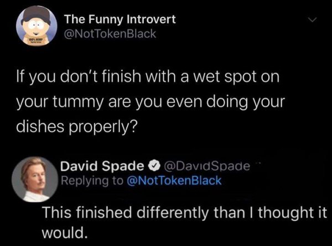Click the @NotTokenBlack handle under the author name

pos(111,34)
